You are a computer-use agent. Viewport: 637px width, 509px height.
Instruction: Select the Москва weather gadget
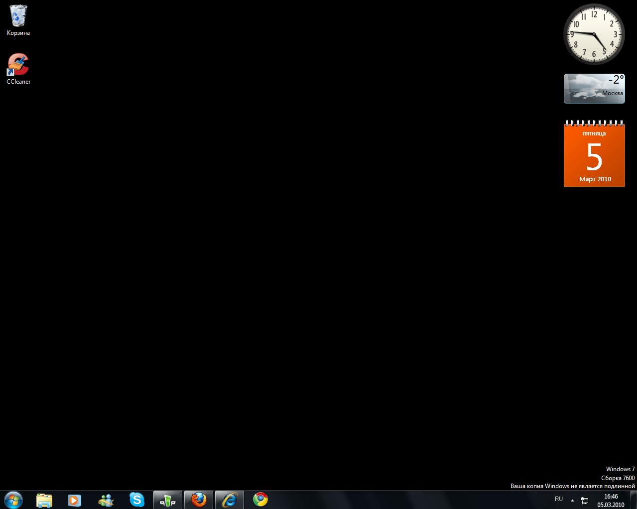tap(594, 89)
